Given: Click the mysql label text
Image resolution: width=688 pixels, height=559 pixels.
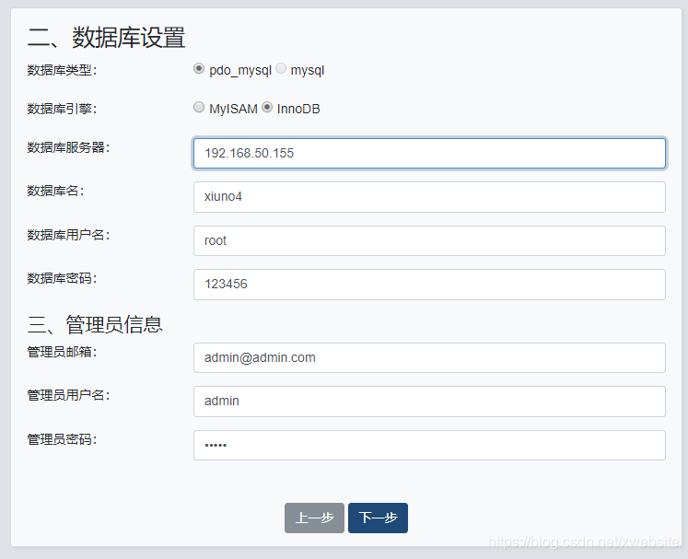Looking at the screenshot, I should [308, 70].
